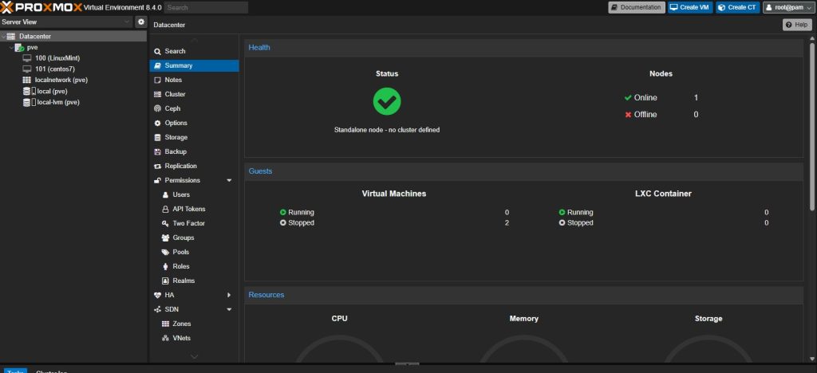Select localnetwork (pve) item

61,80
